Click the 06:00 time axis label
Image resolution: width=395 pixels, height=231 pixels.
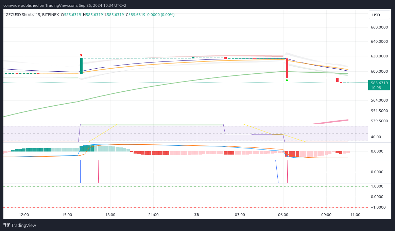coord(283,215)
